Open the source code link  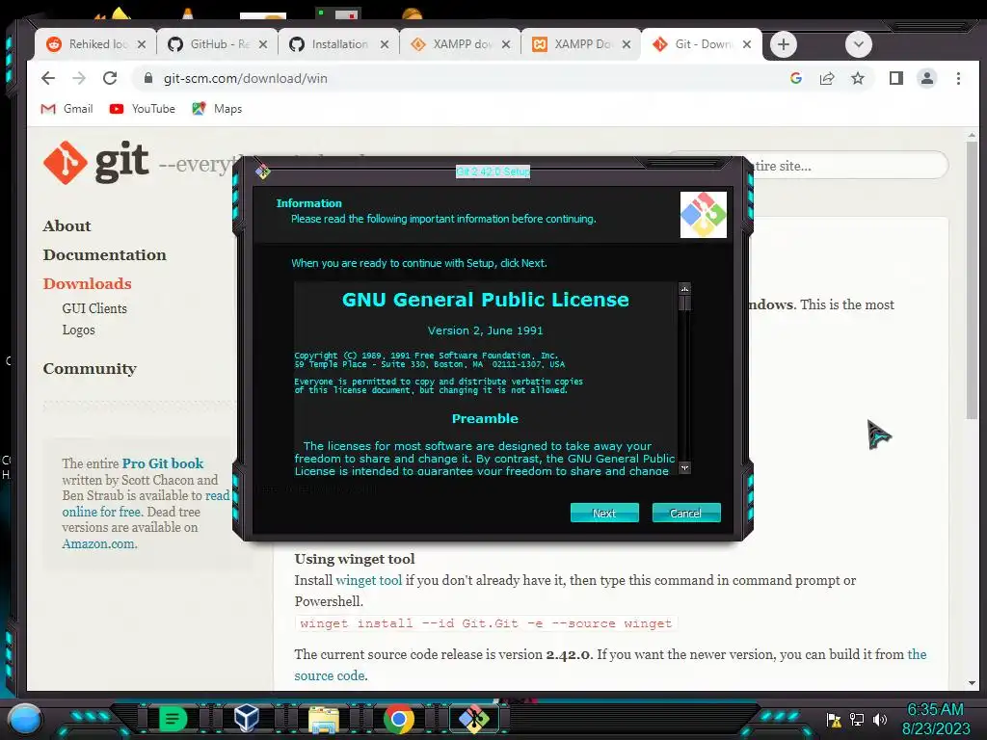pyautogui.click(x=330, y=675)
